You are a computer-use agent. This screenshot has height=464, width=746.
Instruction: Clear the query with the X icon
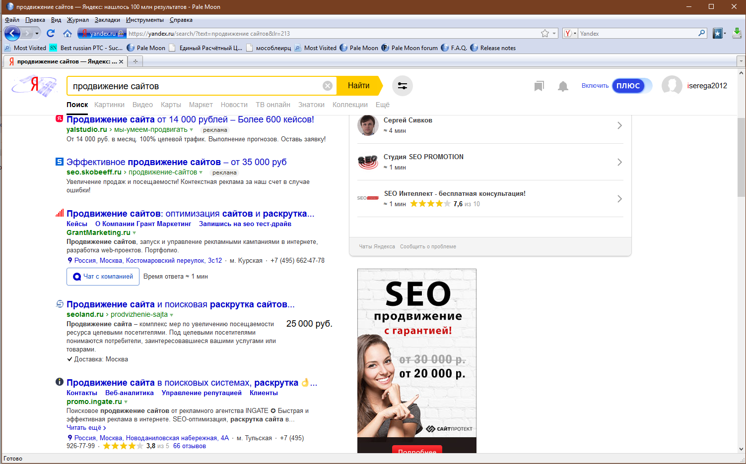coord(328,86)
